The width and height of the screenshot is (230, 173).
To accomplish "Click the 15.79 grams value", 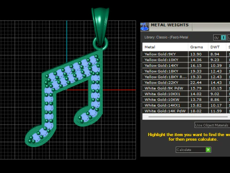I will click(196, 88).
